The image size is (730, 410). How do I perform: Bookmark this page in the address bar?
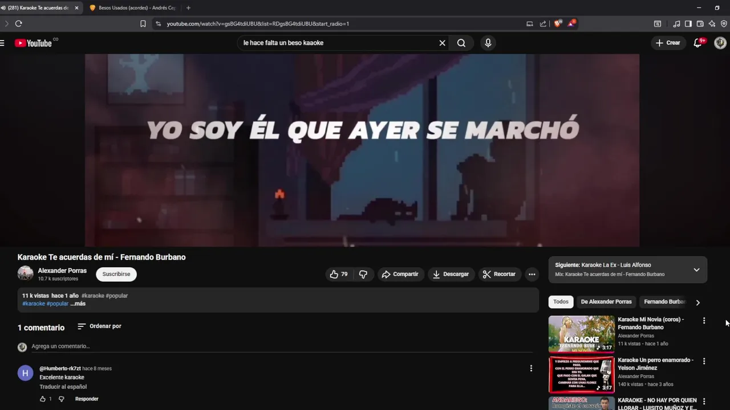pos(143,23)
